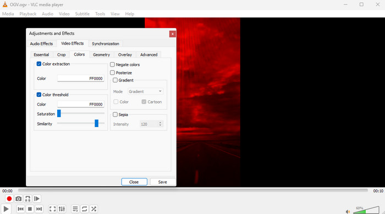Disable the Color threshold checkbox
This screenshot has height=214, width=385.
(x=39, y=95)
